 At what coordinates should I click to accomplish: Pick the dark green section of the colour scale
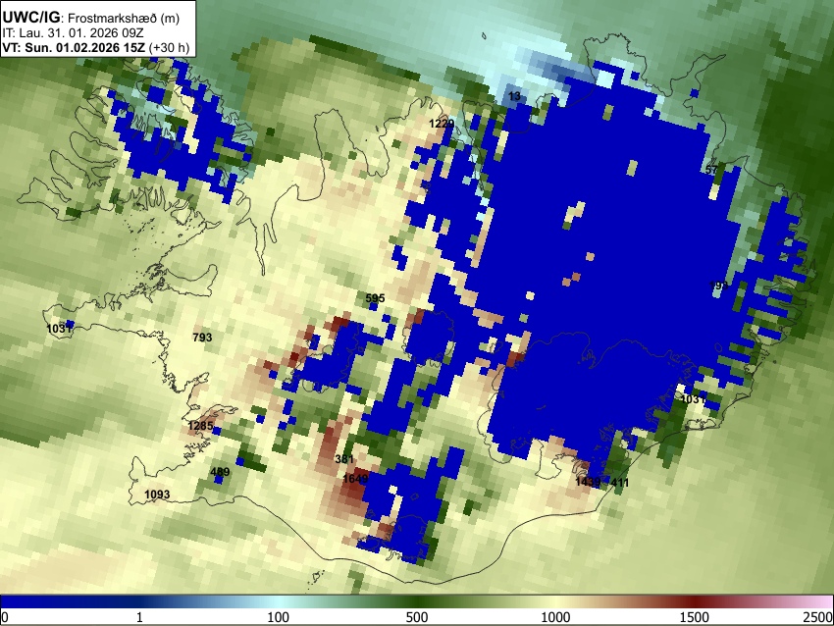pos(417,601)
